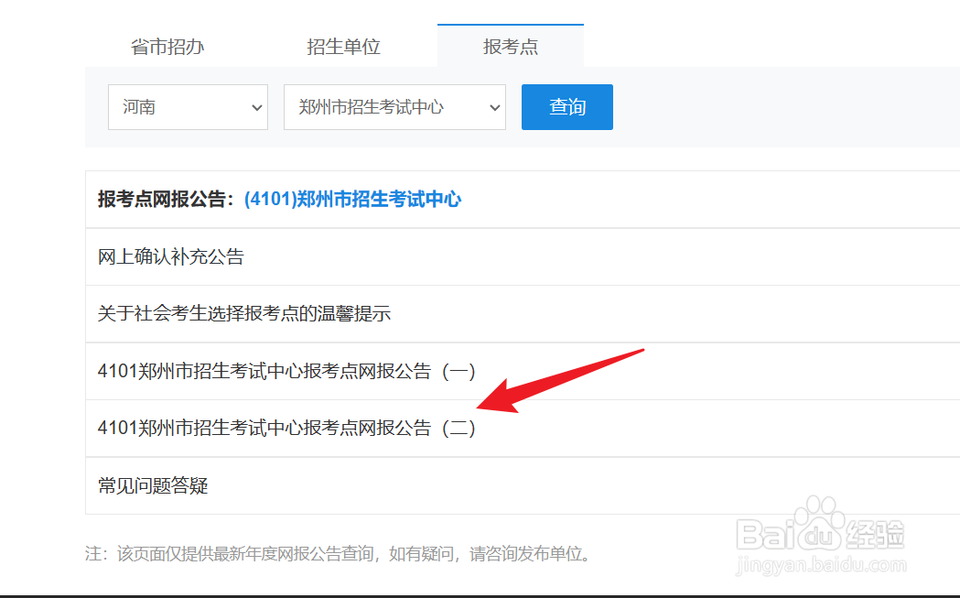Open 报考点网报公告（二）announcement
Image resolution: width=960 pixels, height=598 pixels.
[x=286, y=428]
